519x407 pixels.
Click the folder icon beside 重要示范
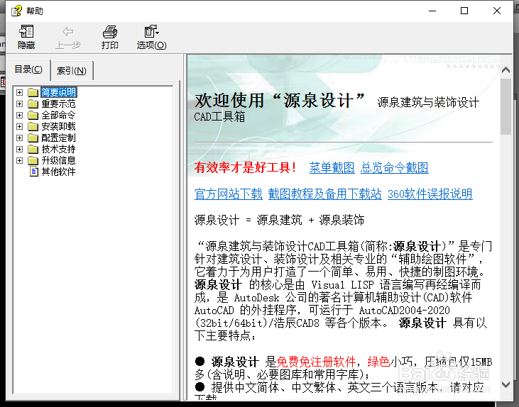click(33, 104)
